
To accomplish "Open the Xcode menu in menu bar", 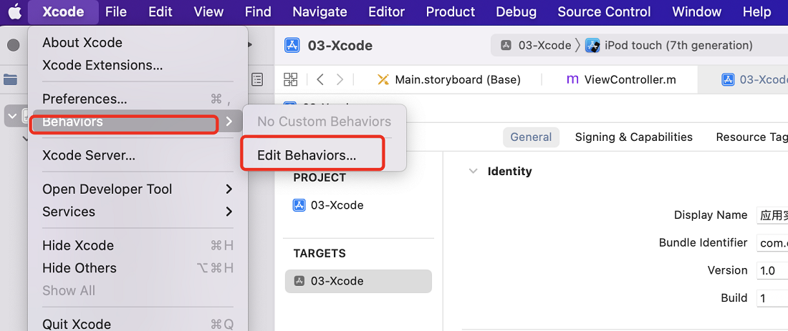I will coord(63,12).
